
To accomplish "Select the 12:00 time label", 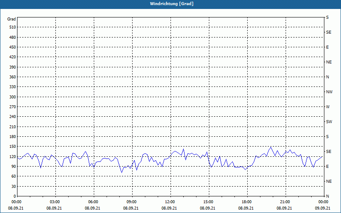I will [x=170, y=202].
